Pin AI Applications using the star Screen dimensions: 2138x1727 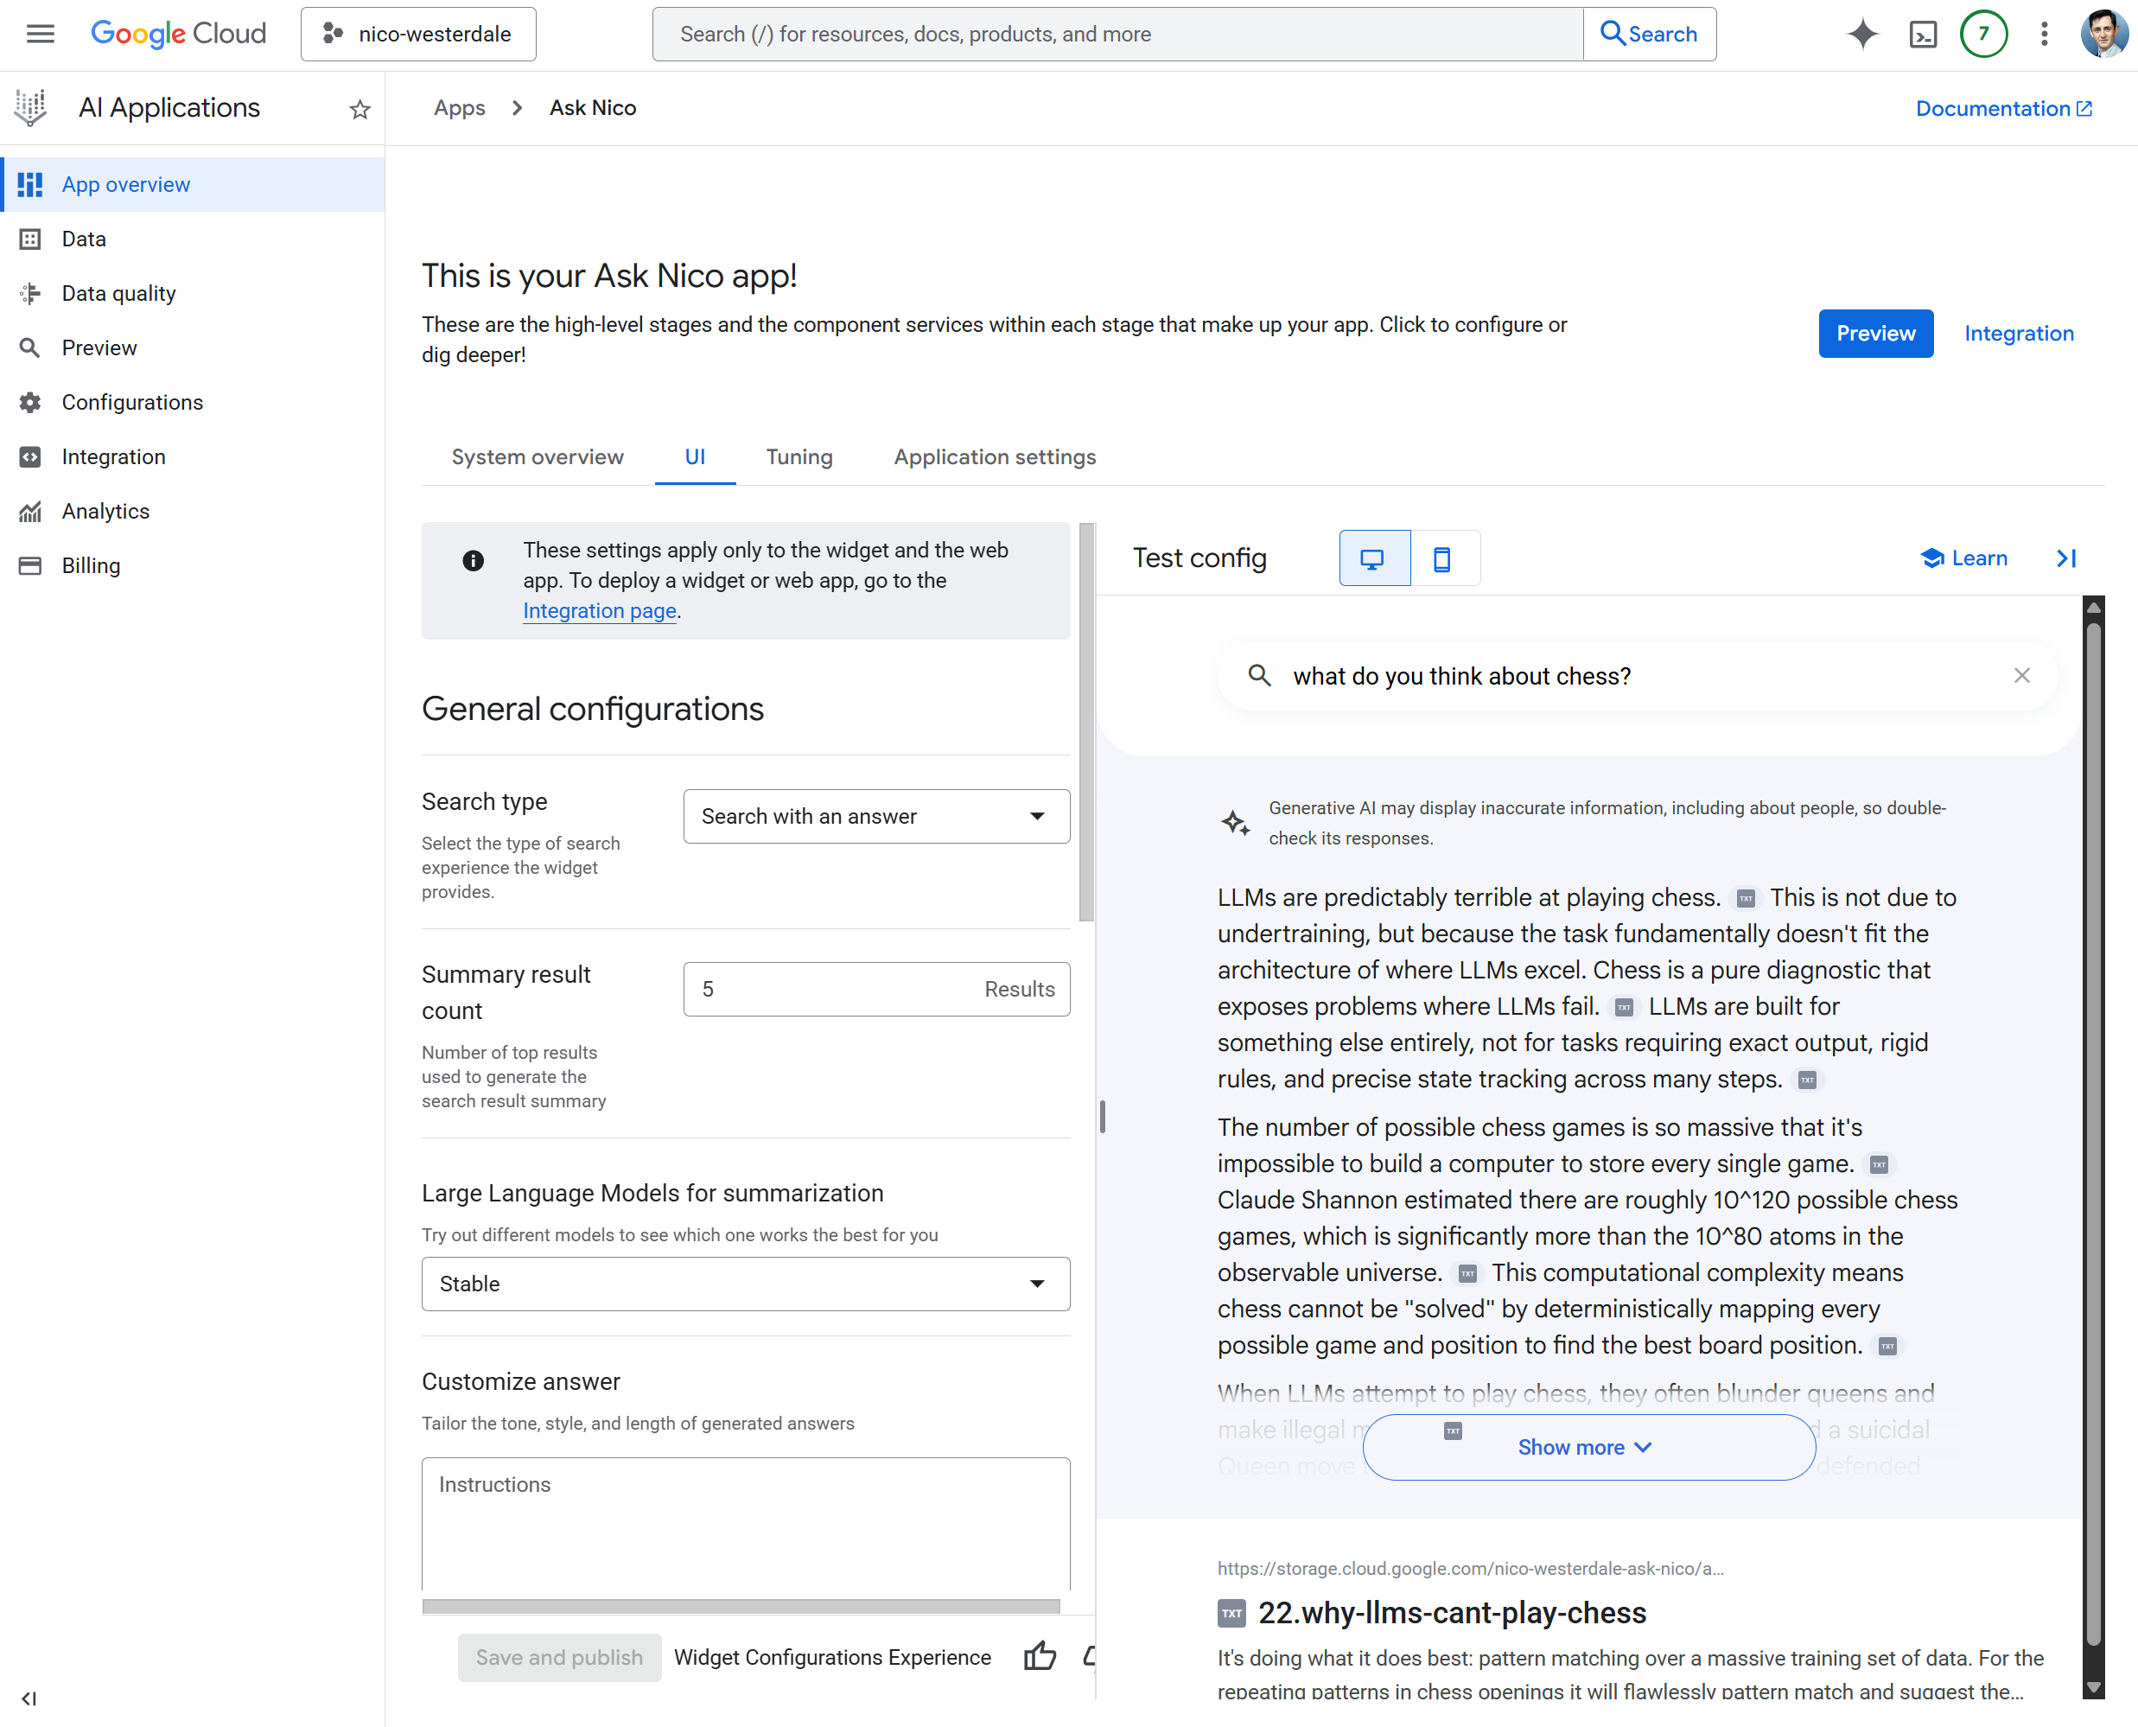click(x=359, y=108)
